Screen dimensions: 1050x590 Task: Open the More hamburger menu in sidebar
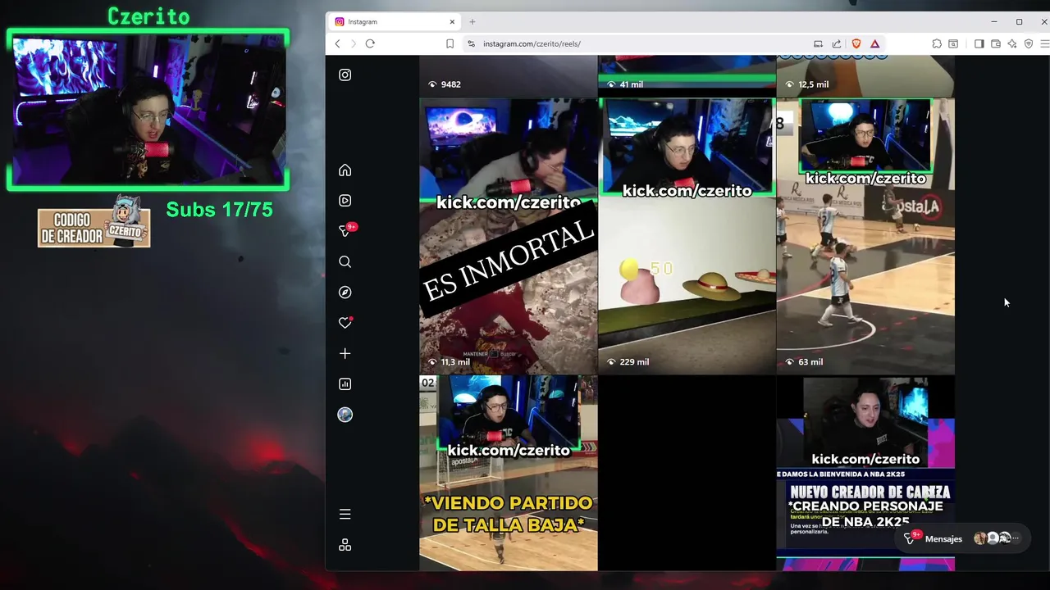[x=345, y=514]
